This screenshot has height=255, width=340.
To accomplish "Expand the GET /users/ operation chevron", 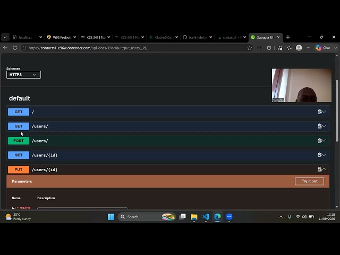I will (x=324, y=126).
